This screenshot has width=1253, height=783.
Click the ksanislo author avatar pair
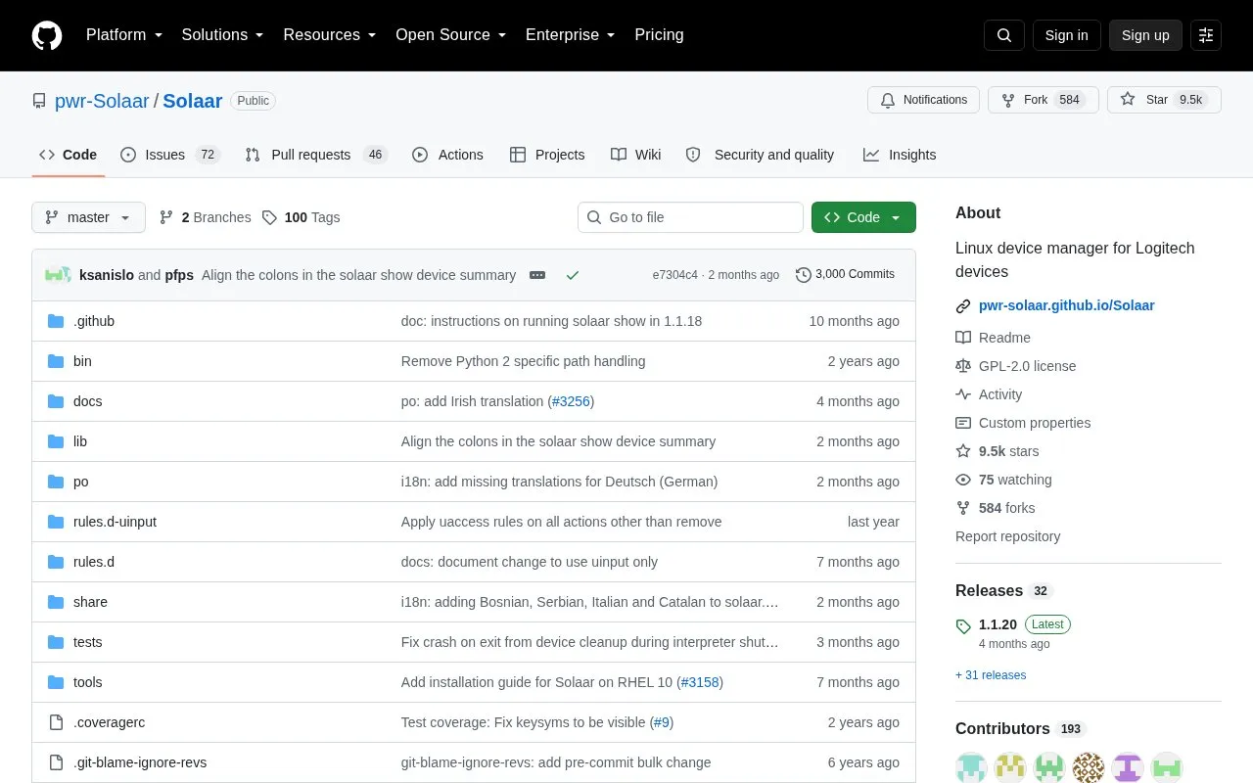pos(59,275)
